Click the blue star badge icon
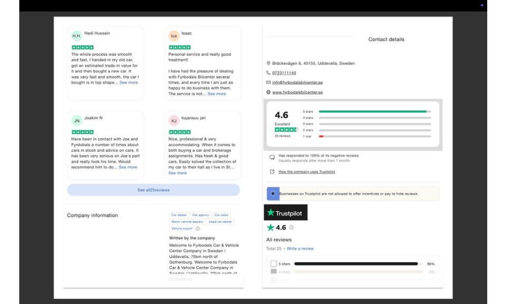Screen dimensions: 507x304 coord(273,194)
